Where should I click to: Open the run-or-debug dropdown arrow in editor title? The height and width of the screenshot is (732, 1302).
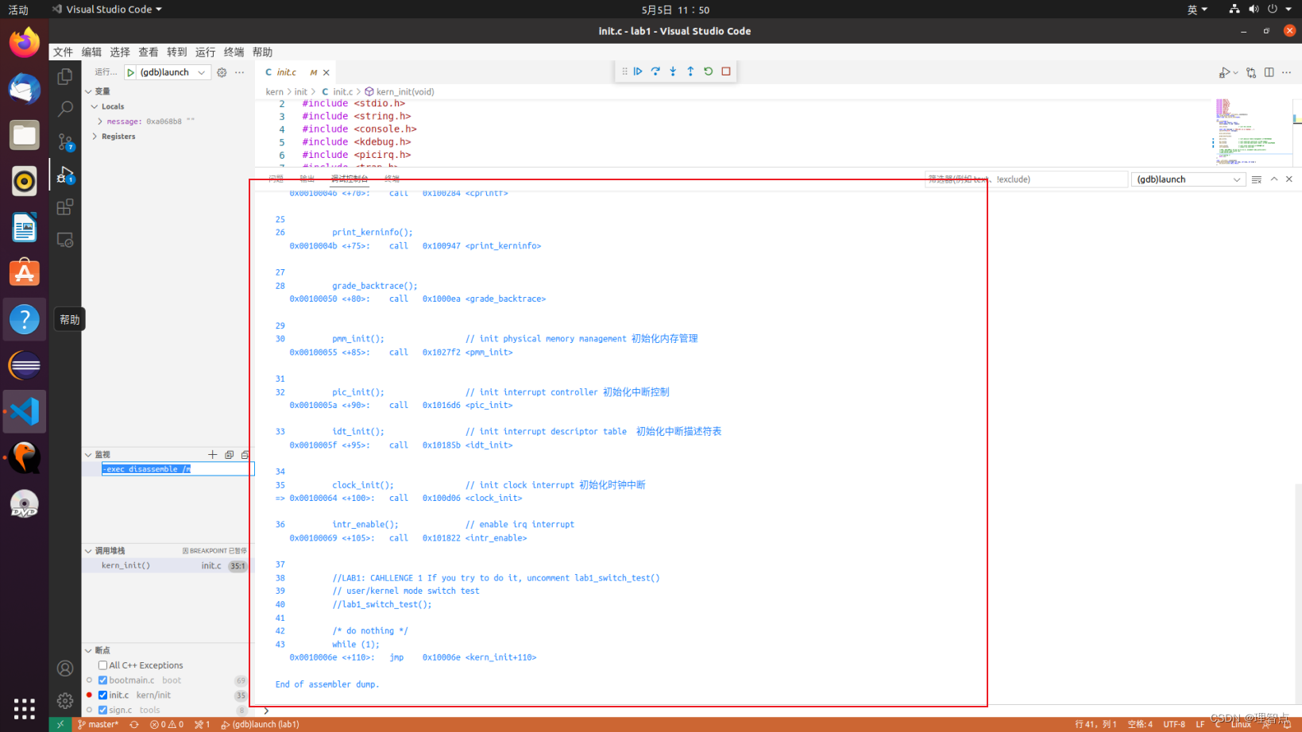(x=1235, y=72)
